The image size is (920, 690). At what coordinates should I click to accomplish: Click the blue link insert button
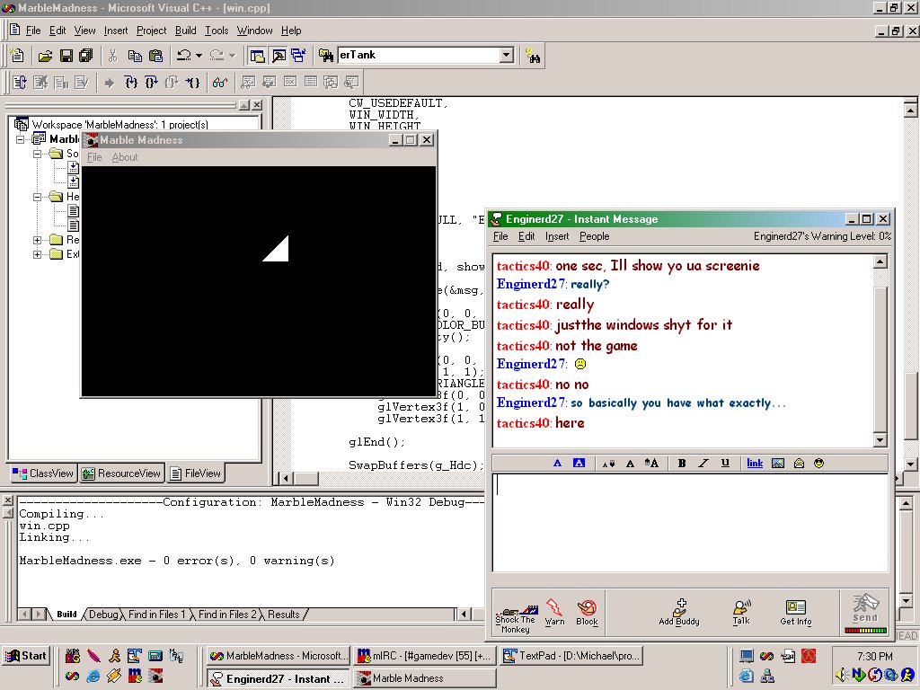(755, 464)
